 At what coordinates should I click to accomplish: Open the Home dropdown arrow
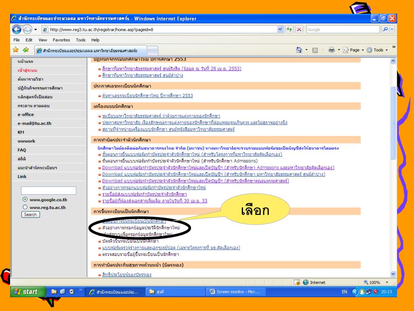coord(306,50)
